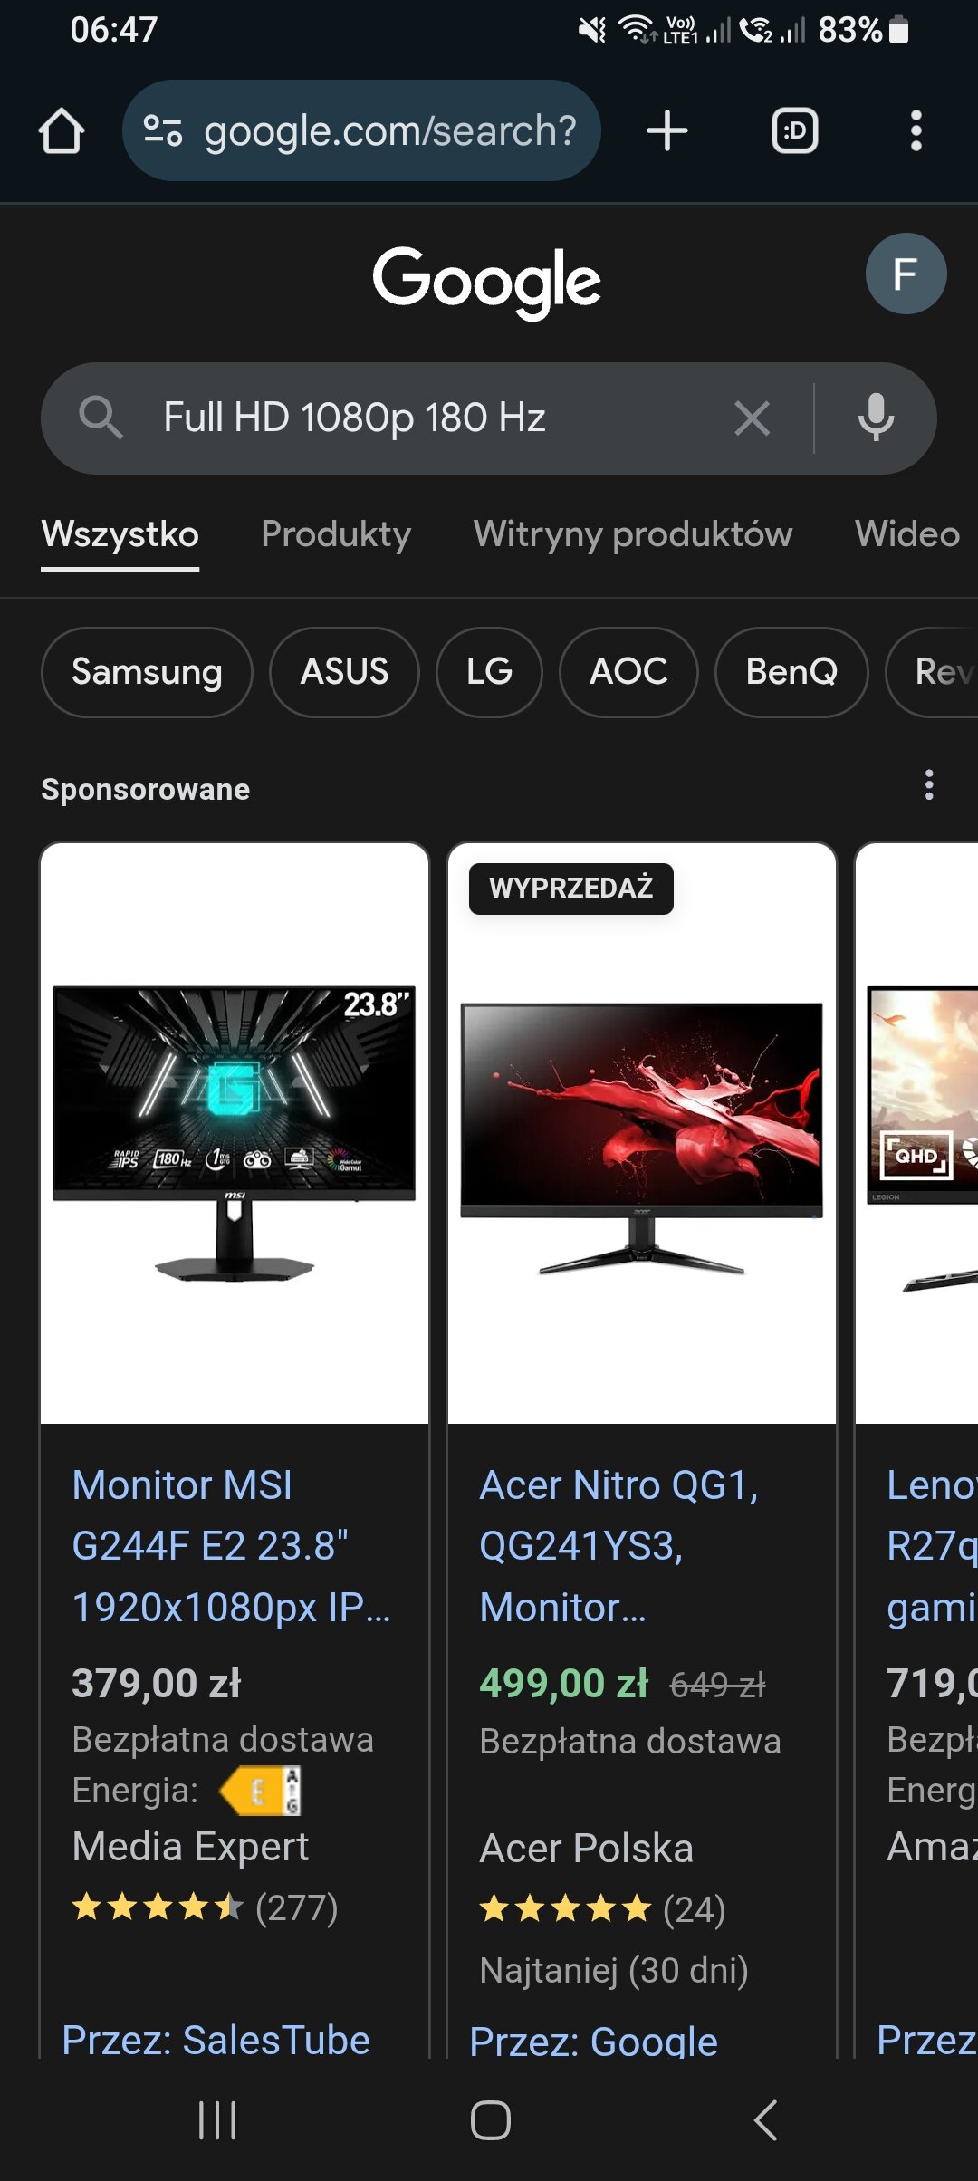The image size is (978, 2181).
Task: Open a new tab with plus icon
Action: (667, 131)
